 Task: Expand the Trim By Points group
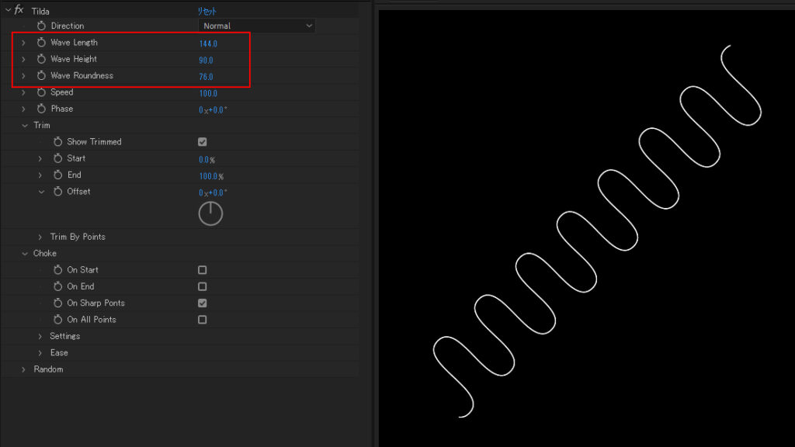tap(40, 237)
